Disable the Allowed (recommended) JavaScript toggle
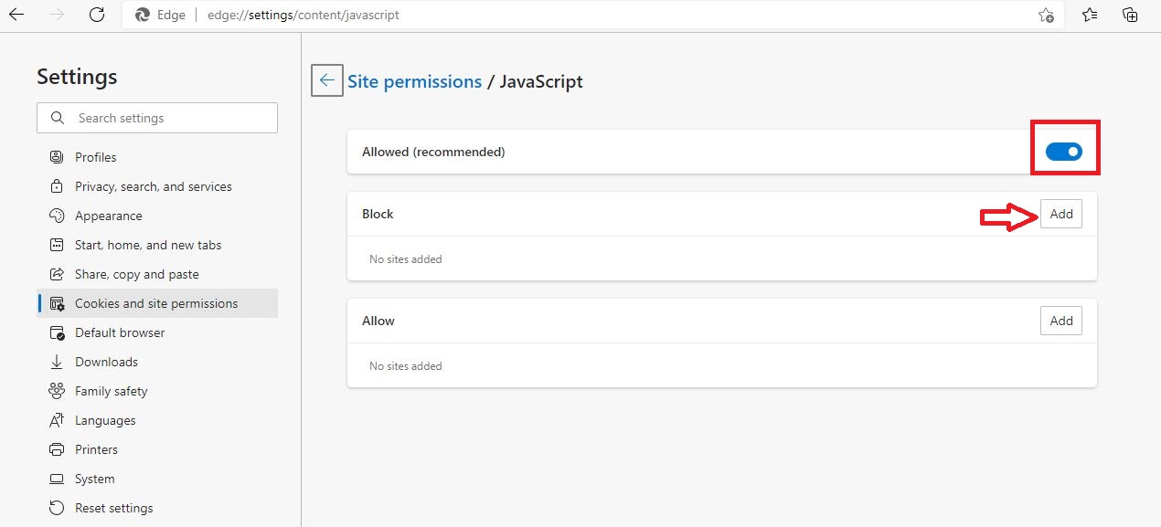This screenshot has height=527, width=1161. (x=1063, y=152)
